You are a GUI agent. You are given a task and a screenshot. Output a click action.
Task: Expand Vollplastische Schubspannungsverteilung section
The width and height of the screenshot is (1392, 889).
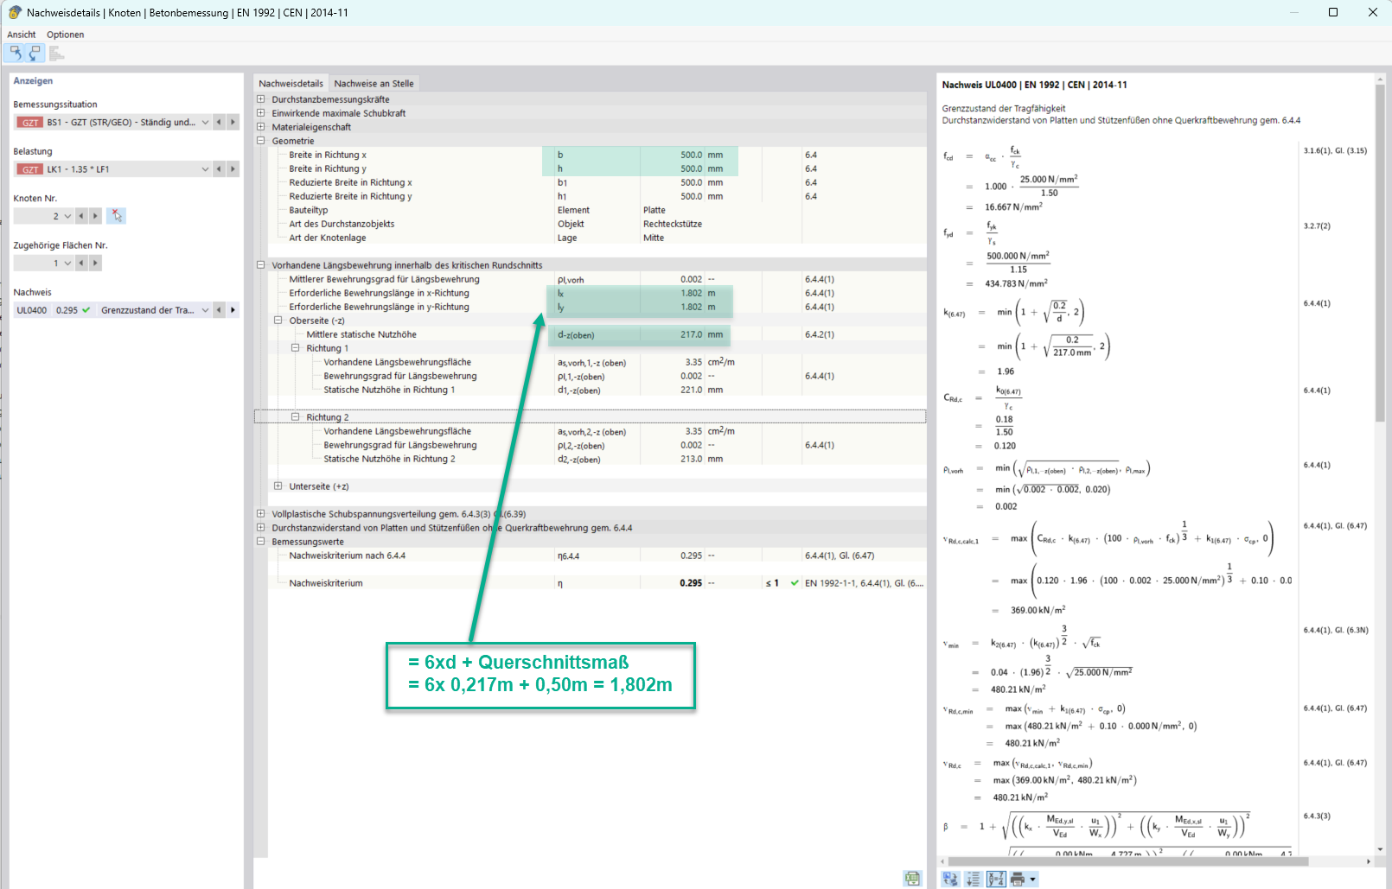(x=261, y=514)
